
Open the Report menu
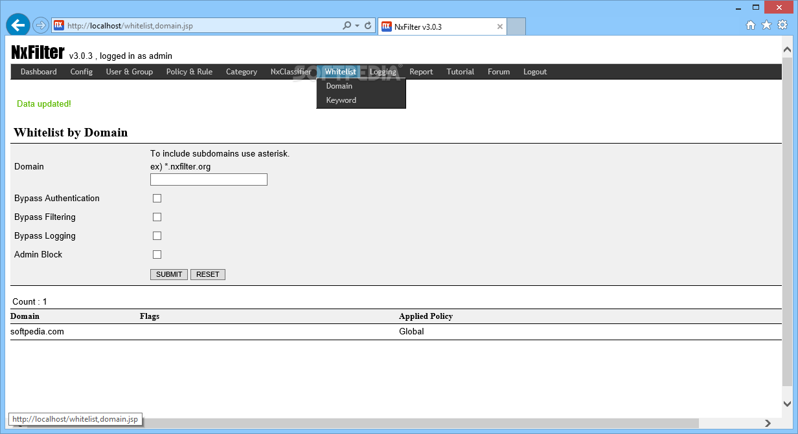click(421, 72)
